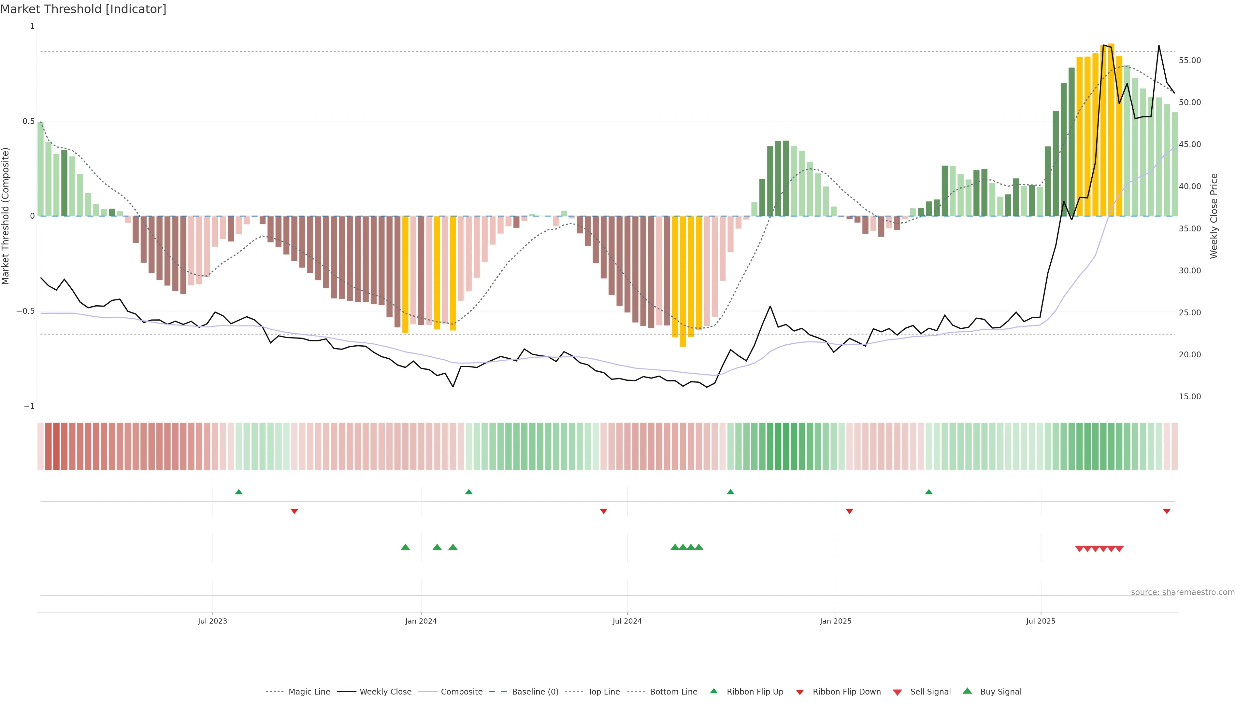Click the Jul 2024 x-axis label
Viewport: 1251px width, 703px height.
click(x=627, y=621)
